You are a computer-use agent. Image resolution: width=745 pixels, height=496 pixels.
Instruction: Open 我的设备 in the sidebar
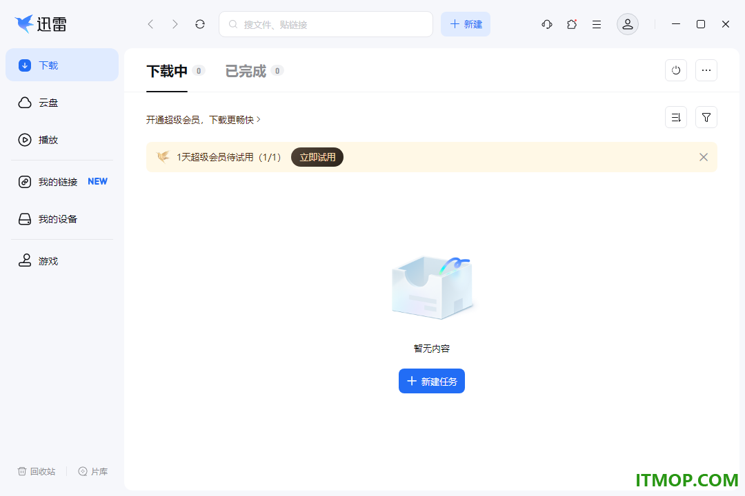coord(62,219)
